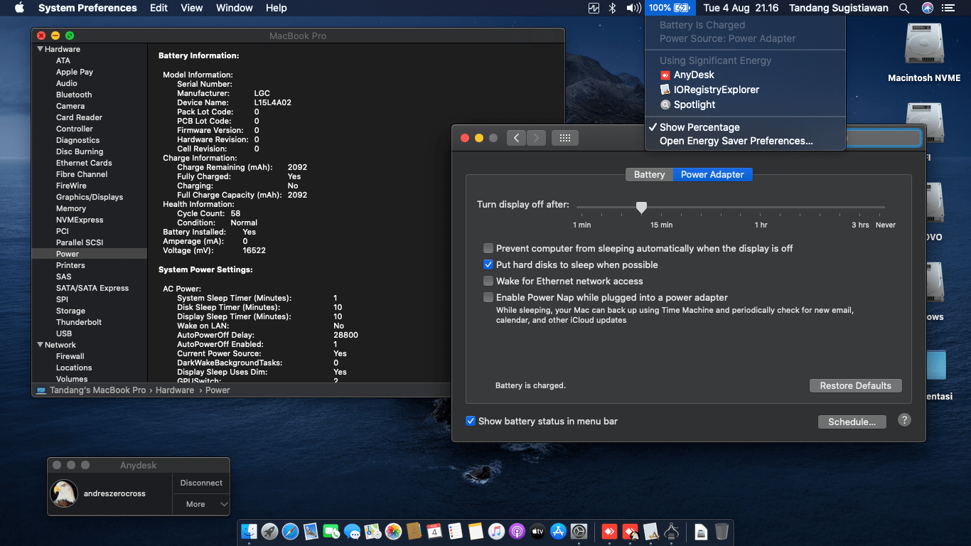
Task: Open Maps from the Dock
Action: click(372, 531)
